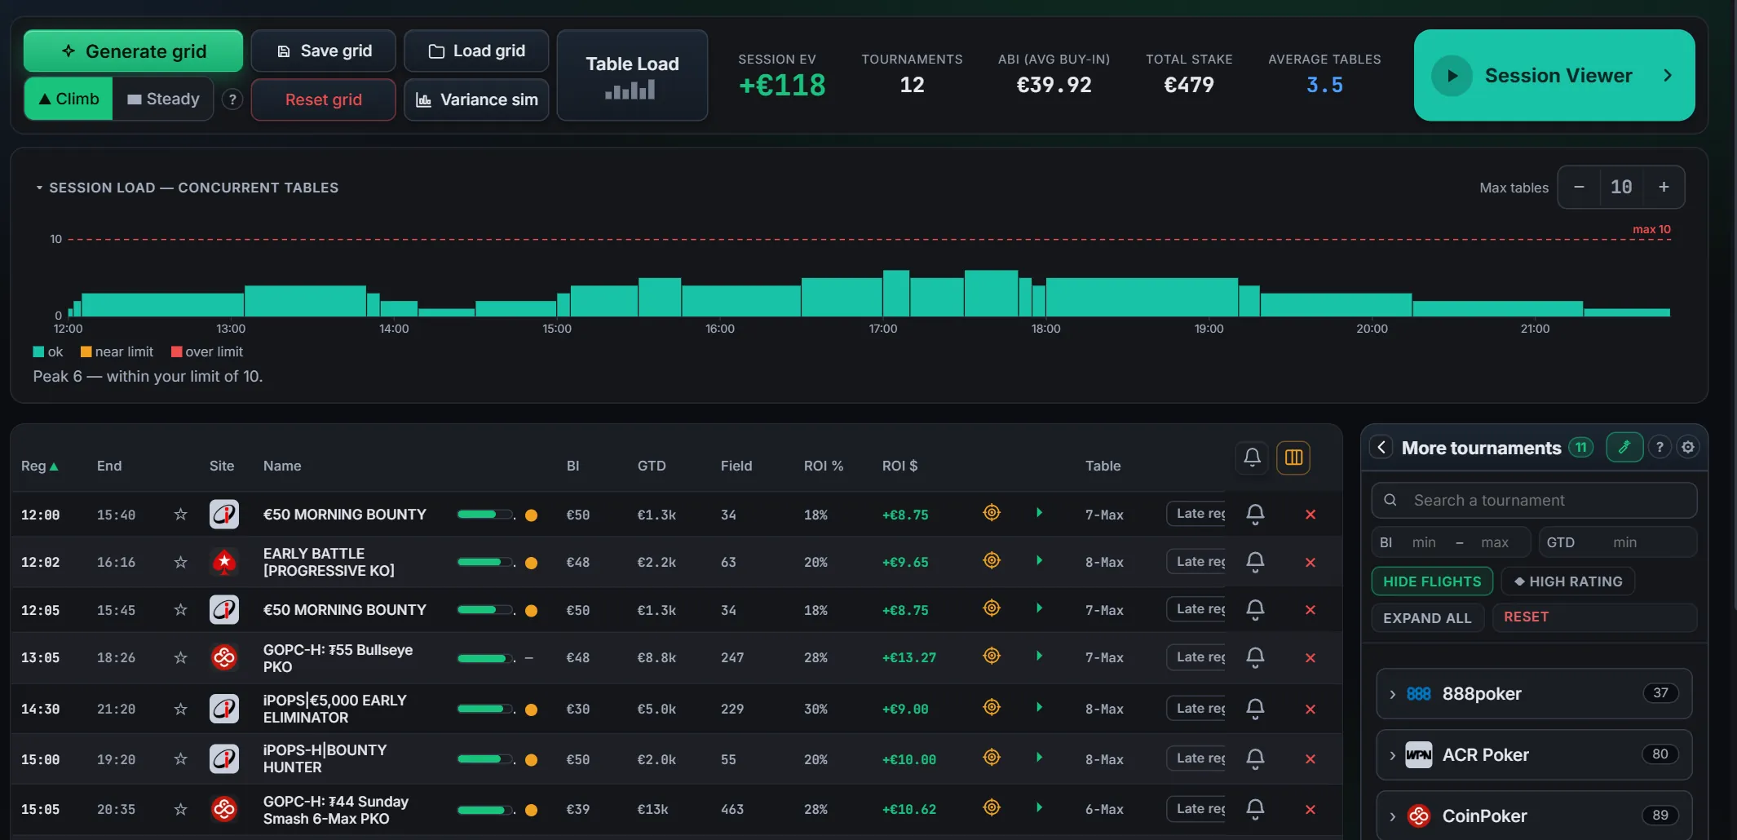Open the column layout selector icon
Screen dimensions: 1737x840
click(1293, 458)
